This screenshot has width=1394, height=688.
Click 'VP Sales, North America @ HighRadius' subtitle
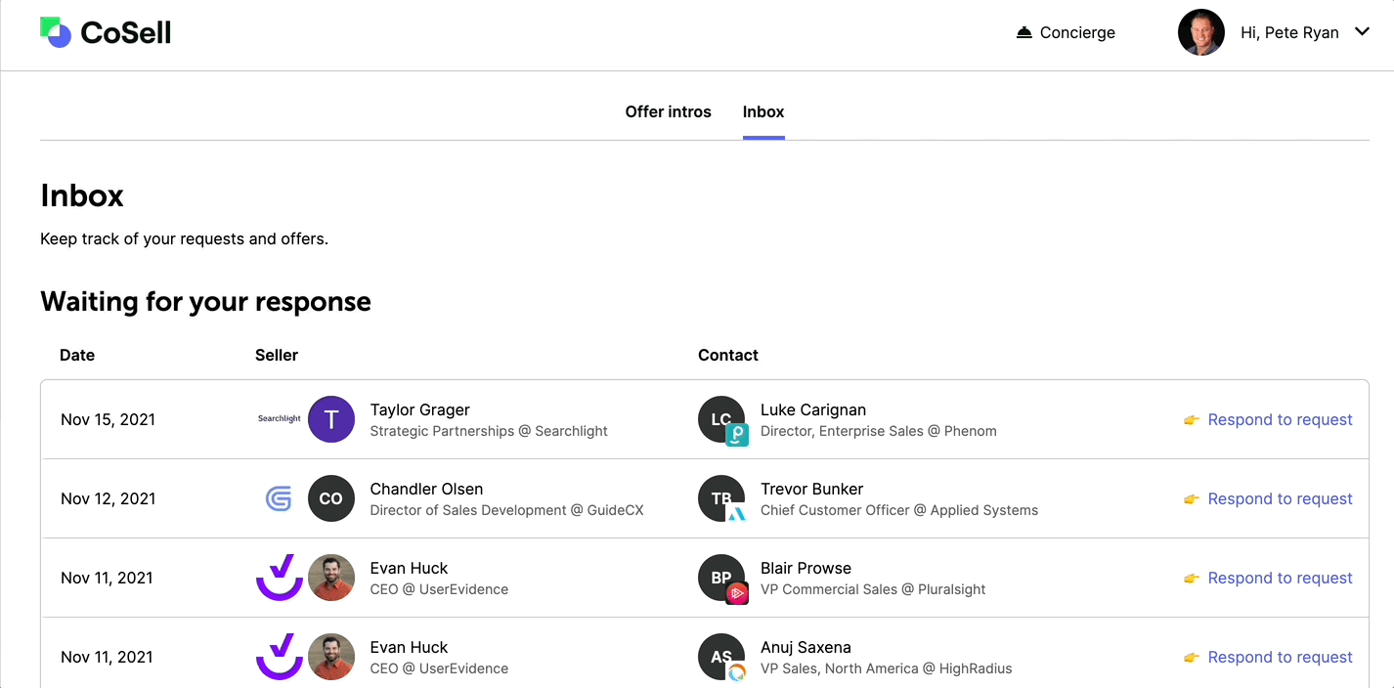(x=887, y=668)
